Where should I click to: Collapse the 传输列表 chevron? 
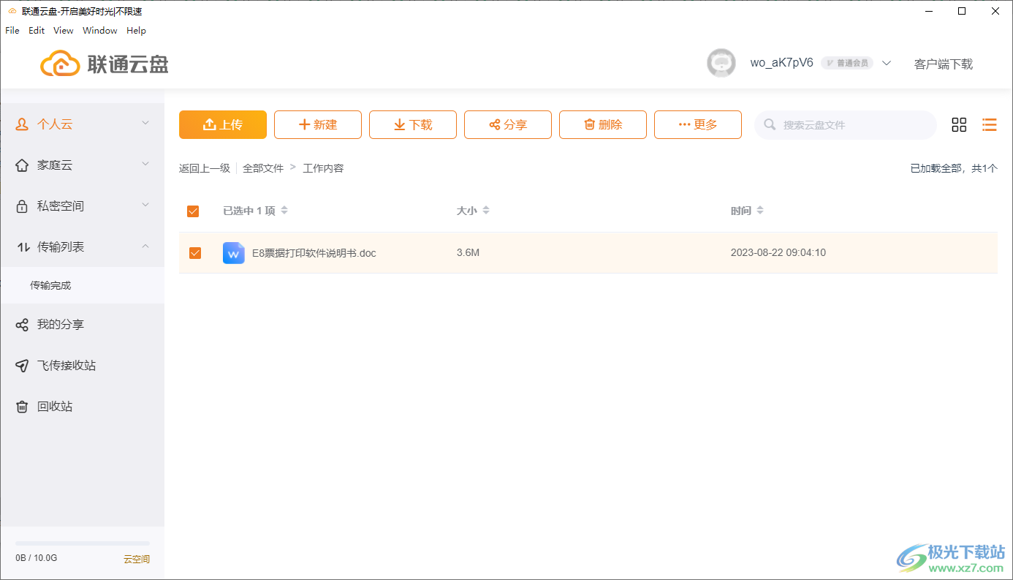145,246
